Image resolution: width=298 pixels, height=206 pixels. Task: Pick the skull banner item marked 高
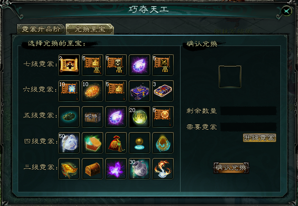pyautogui.click(x=116, y=65)
